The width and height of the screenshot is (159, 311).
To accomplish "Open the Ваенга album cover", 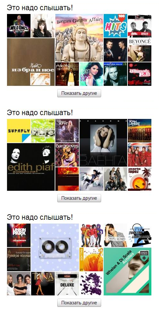I will [103, 143].
